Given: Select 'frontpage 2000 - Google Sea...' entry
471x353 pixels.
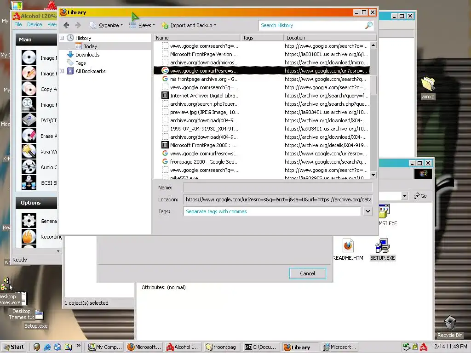Looking at the screenshot, I should click(261, 161).
